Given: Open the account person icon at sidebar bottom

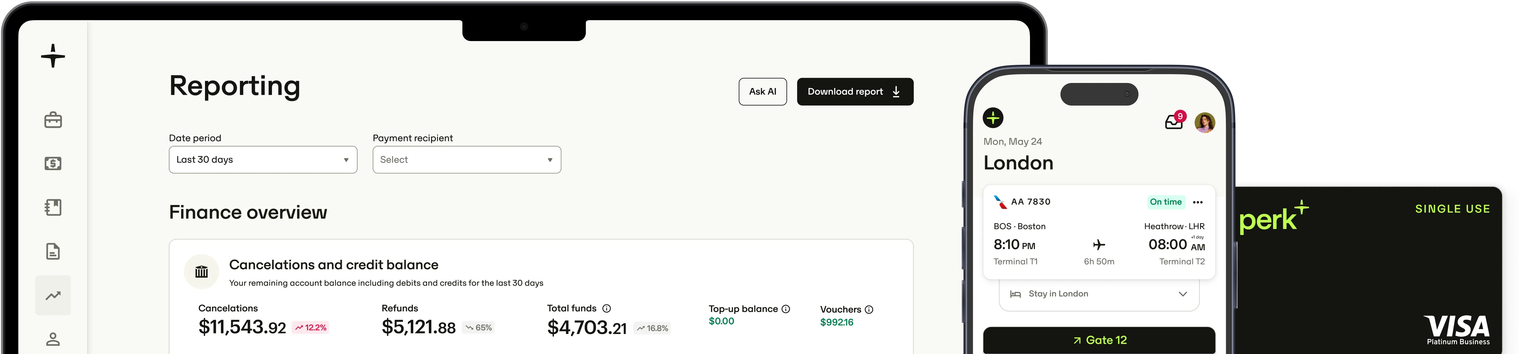Looking at the screenshot, I should (x=53, y=339).
